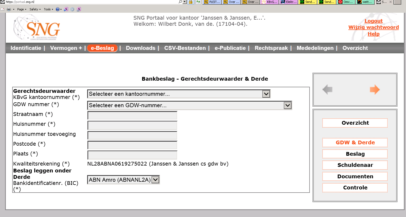
Task: Click the Send to OneNote icon
Action: (x=66, y=9)
